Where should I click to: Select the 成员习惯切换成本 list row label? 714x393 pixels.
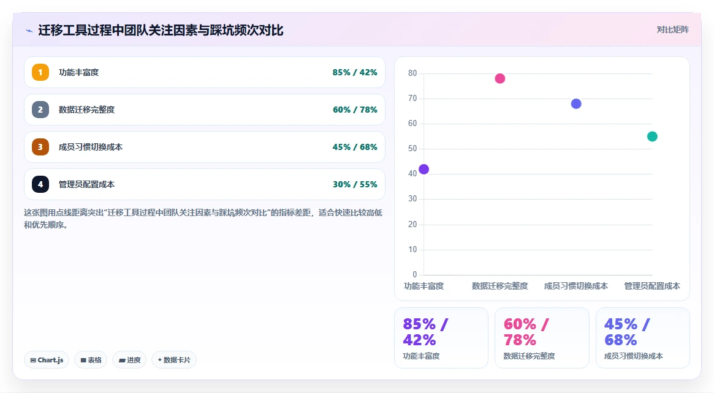coord(91,147)
